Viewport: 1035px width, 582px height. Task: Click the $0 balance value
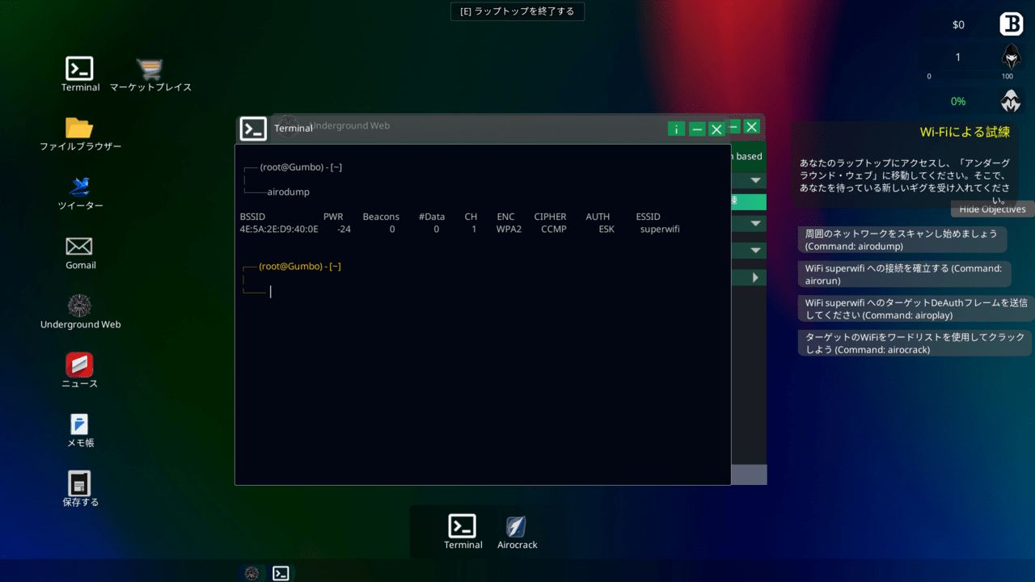coord(958,25)
